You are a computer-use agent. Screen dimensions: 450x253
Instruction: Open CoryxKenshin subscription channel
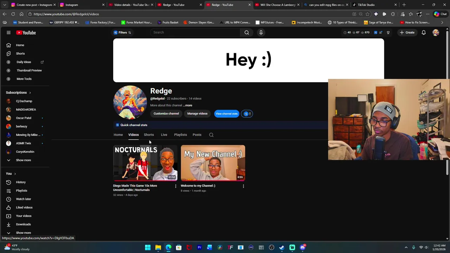pyautogui.click(x=25, y=151)
